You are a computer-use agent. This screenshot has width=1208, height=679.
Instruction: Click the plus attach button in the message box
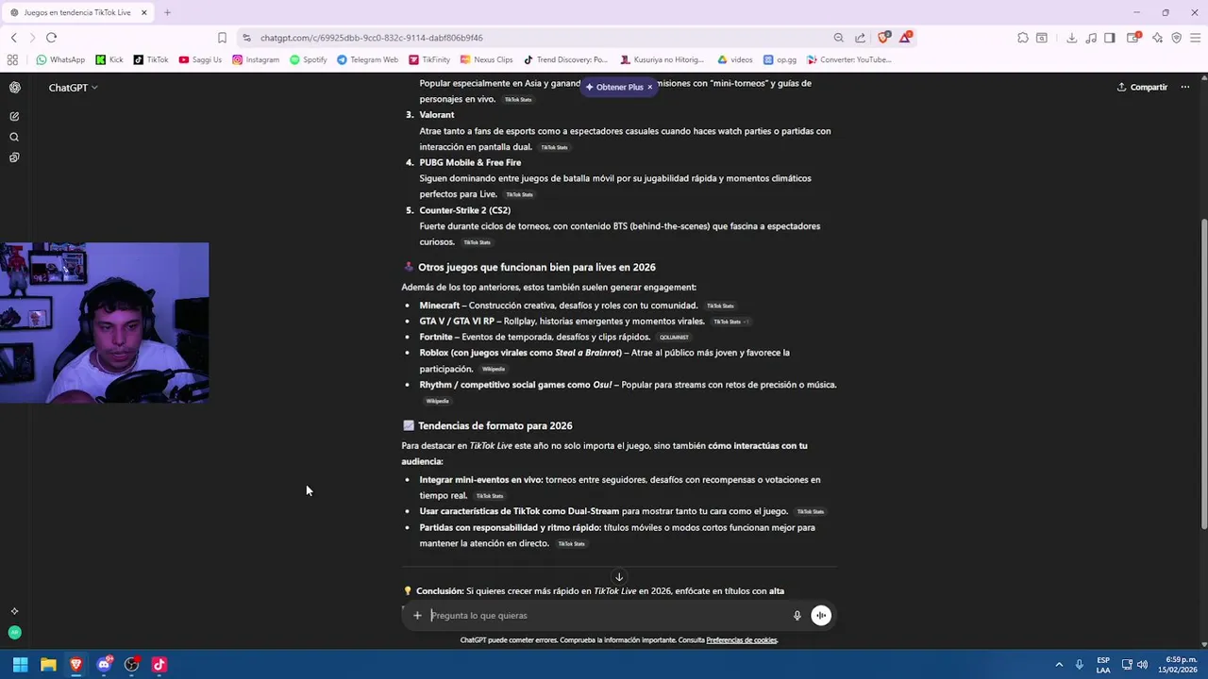click(x=417, y=616)
